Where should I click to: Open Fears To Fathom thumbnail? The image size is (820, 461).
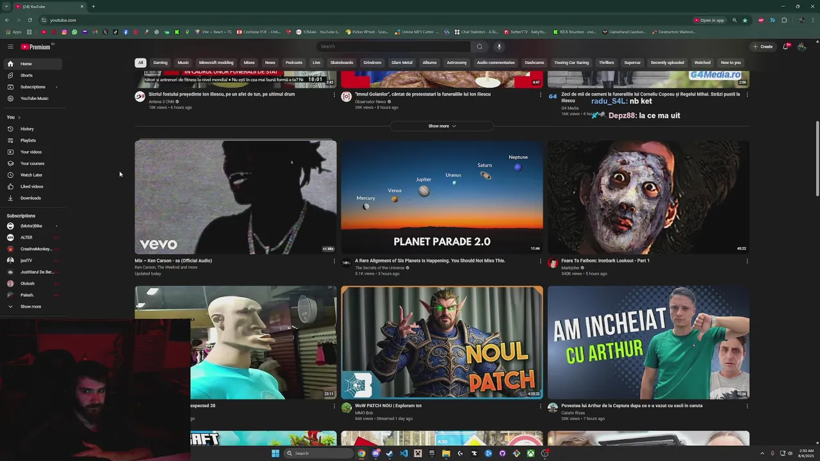pyautogui.click(x=648, y=197)
